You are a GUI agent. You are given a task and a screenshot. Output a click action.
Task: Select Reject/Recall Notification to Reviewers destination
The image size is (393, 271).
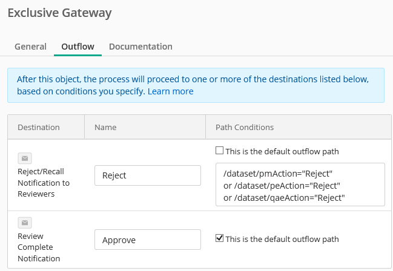click(44, 183)
